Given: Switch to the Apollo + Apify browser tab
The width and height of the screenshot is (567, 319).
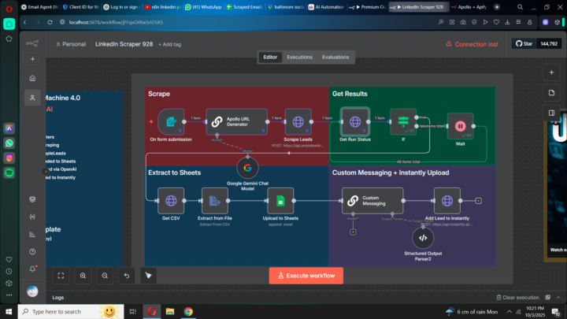Looking at the screenshot, I should [x=469, y=7].
